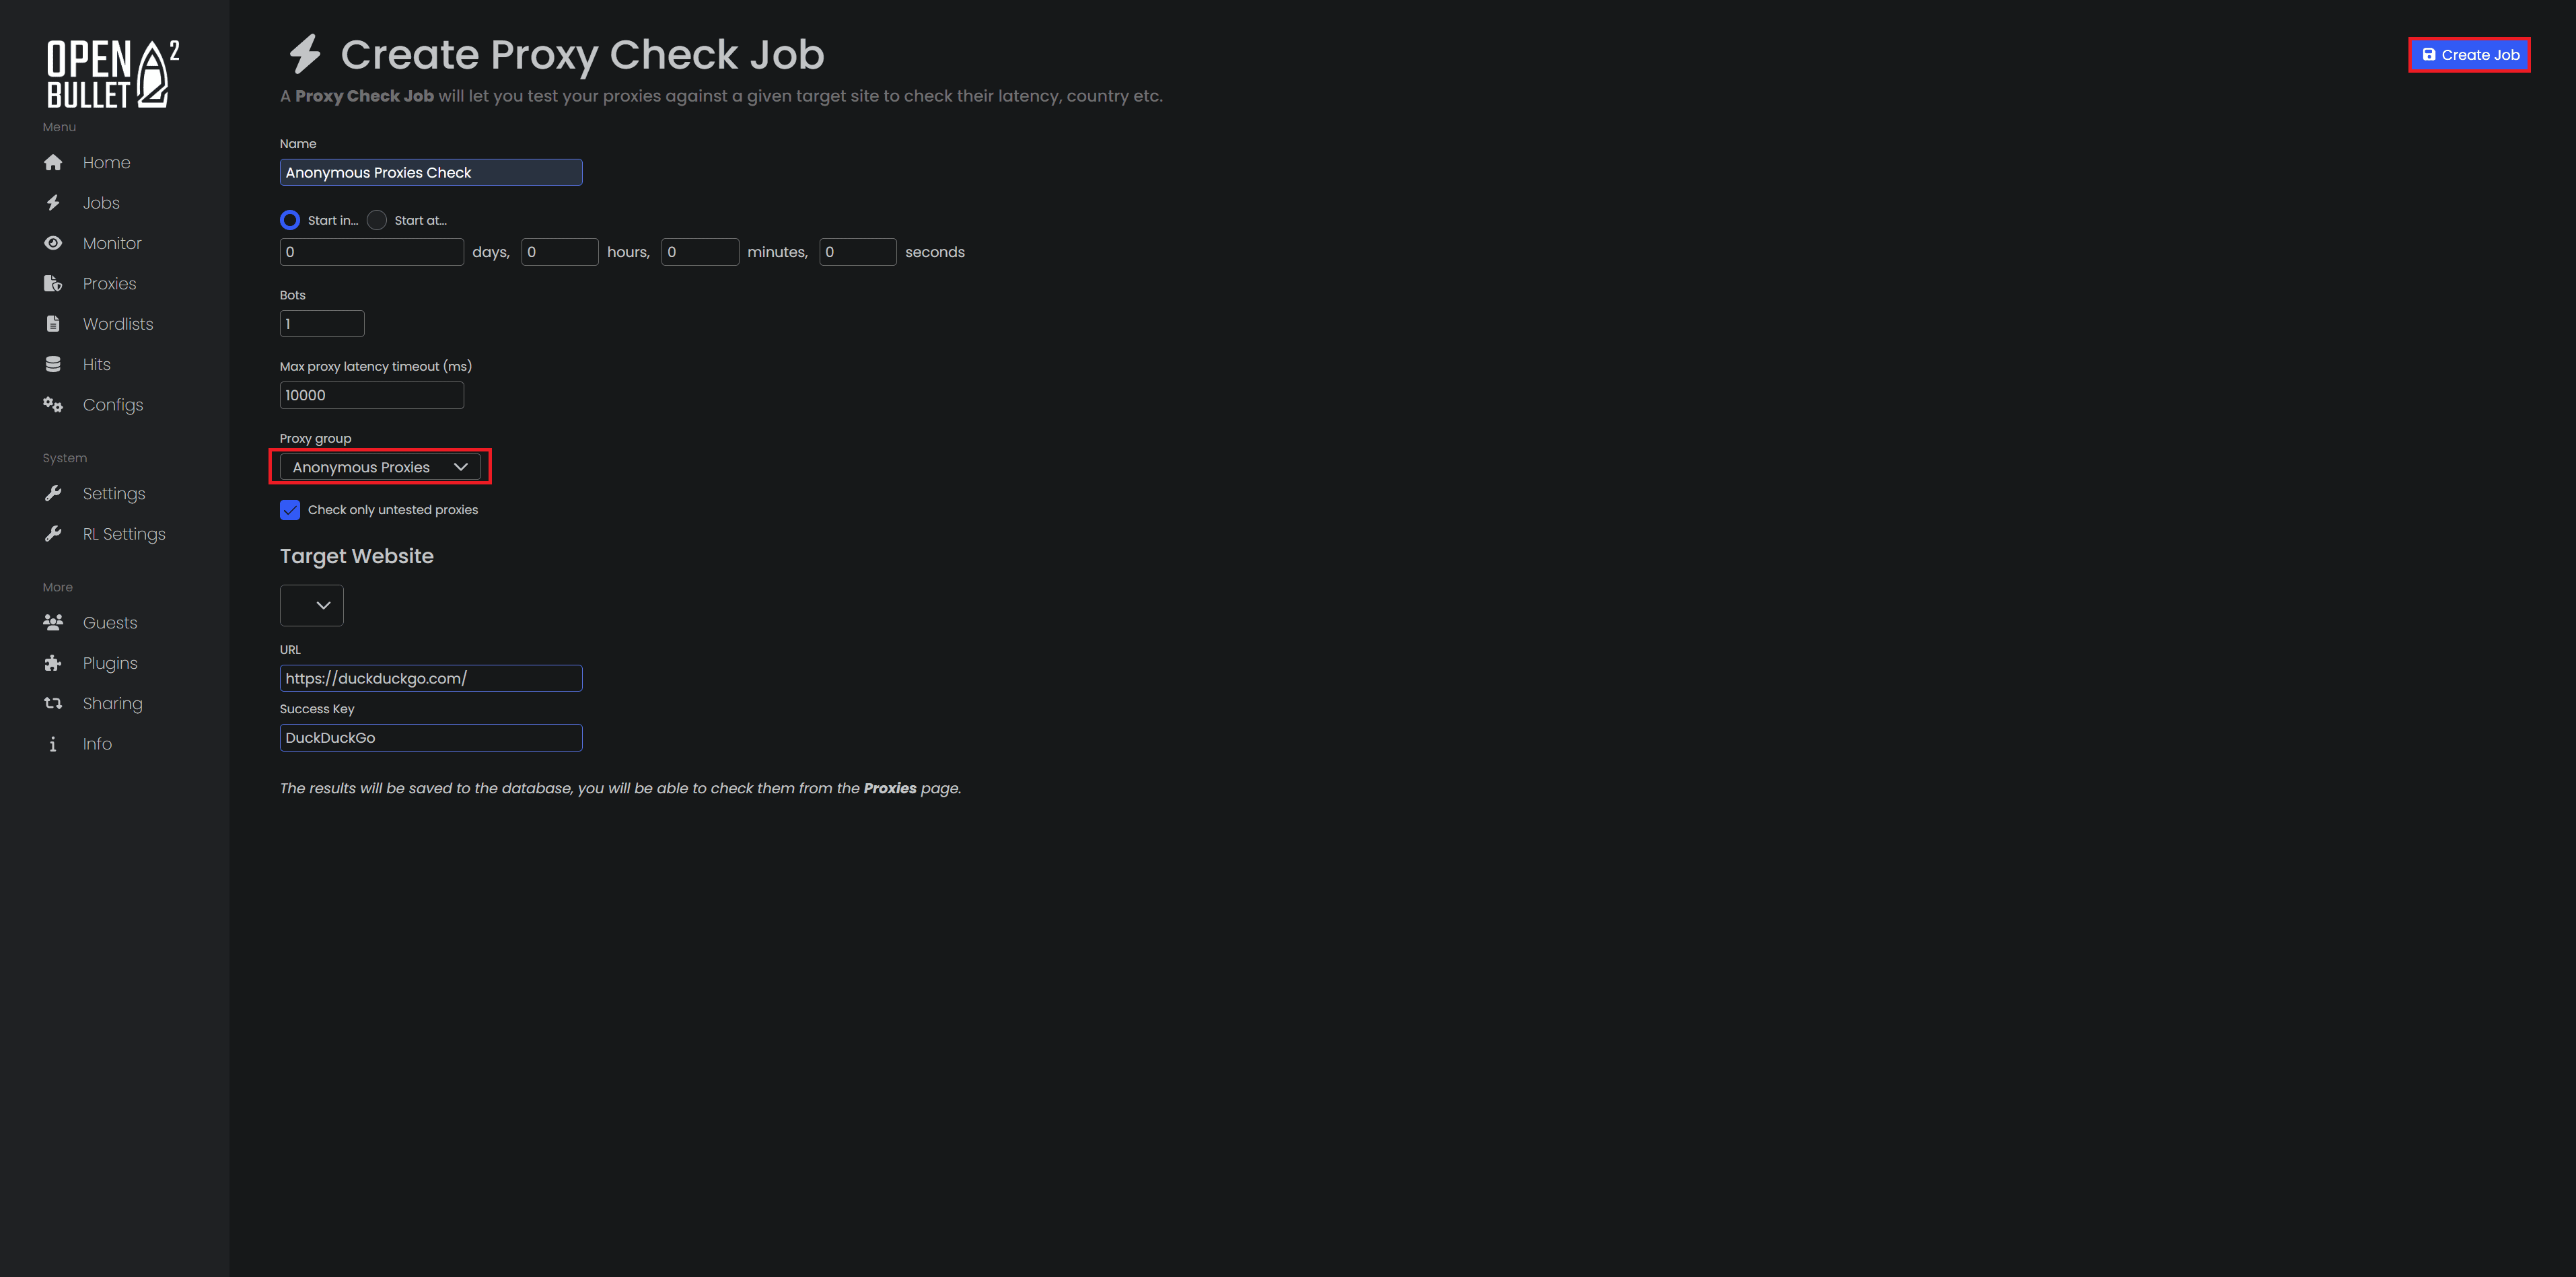The image size is (2576, 1277).
Task: Click the Success Key field
Action: (x=430, y=737)
